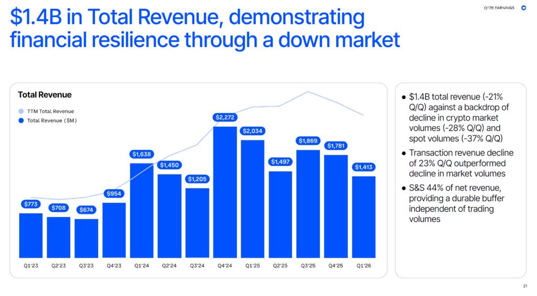Click the $1,413 value label
The height and width of the screenshot is (296, 537).
pos(364,167)
